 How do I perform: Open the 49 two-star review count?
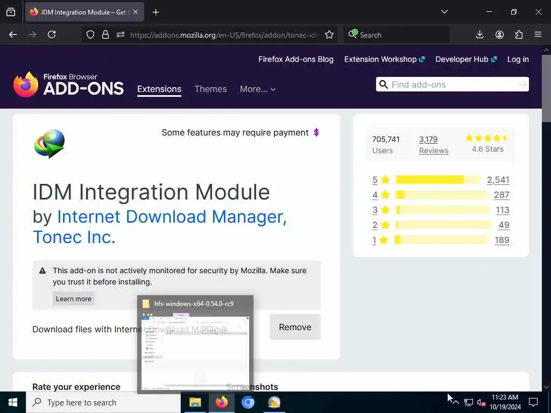click(x=504, y=225)
